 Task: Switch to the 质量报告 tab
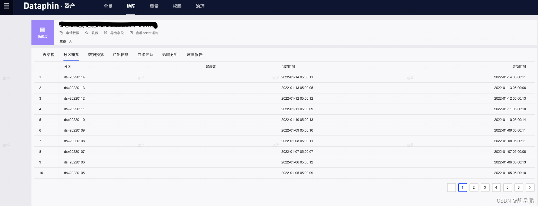point(195,55)
